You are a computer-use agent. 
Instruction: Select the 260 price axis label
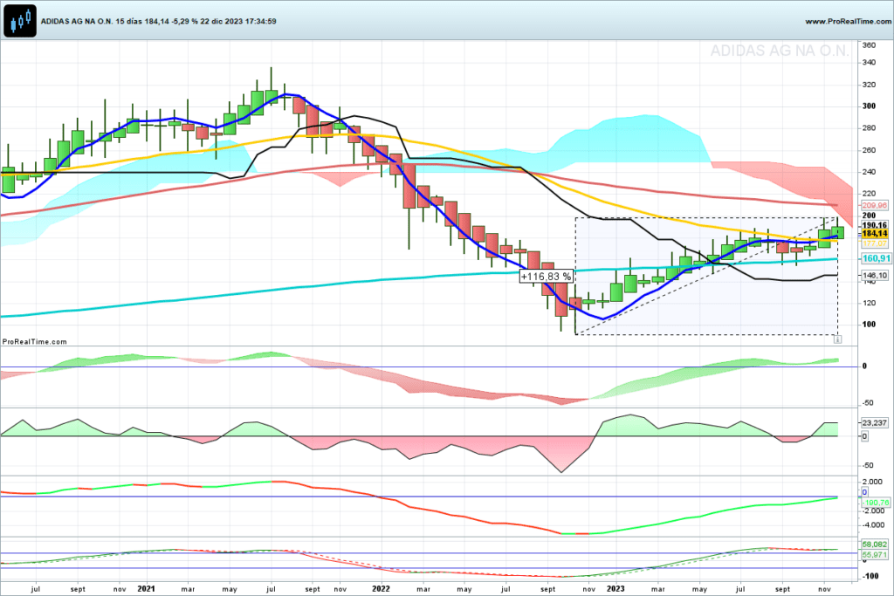click(869, 150)
